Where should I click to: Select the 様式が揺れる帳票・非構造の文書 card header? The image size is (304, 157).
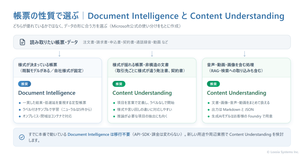[x=152, y=68]
